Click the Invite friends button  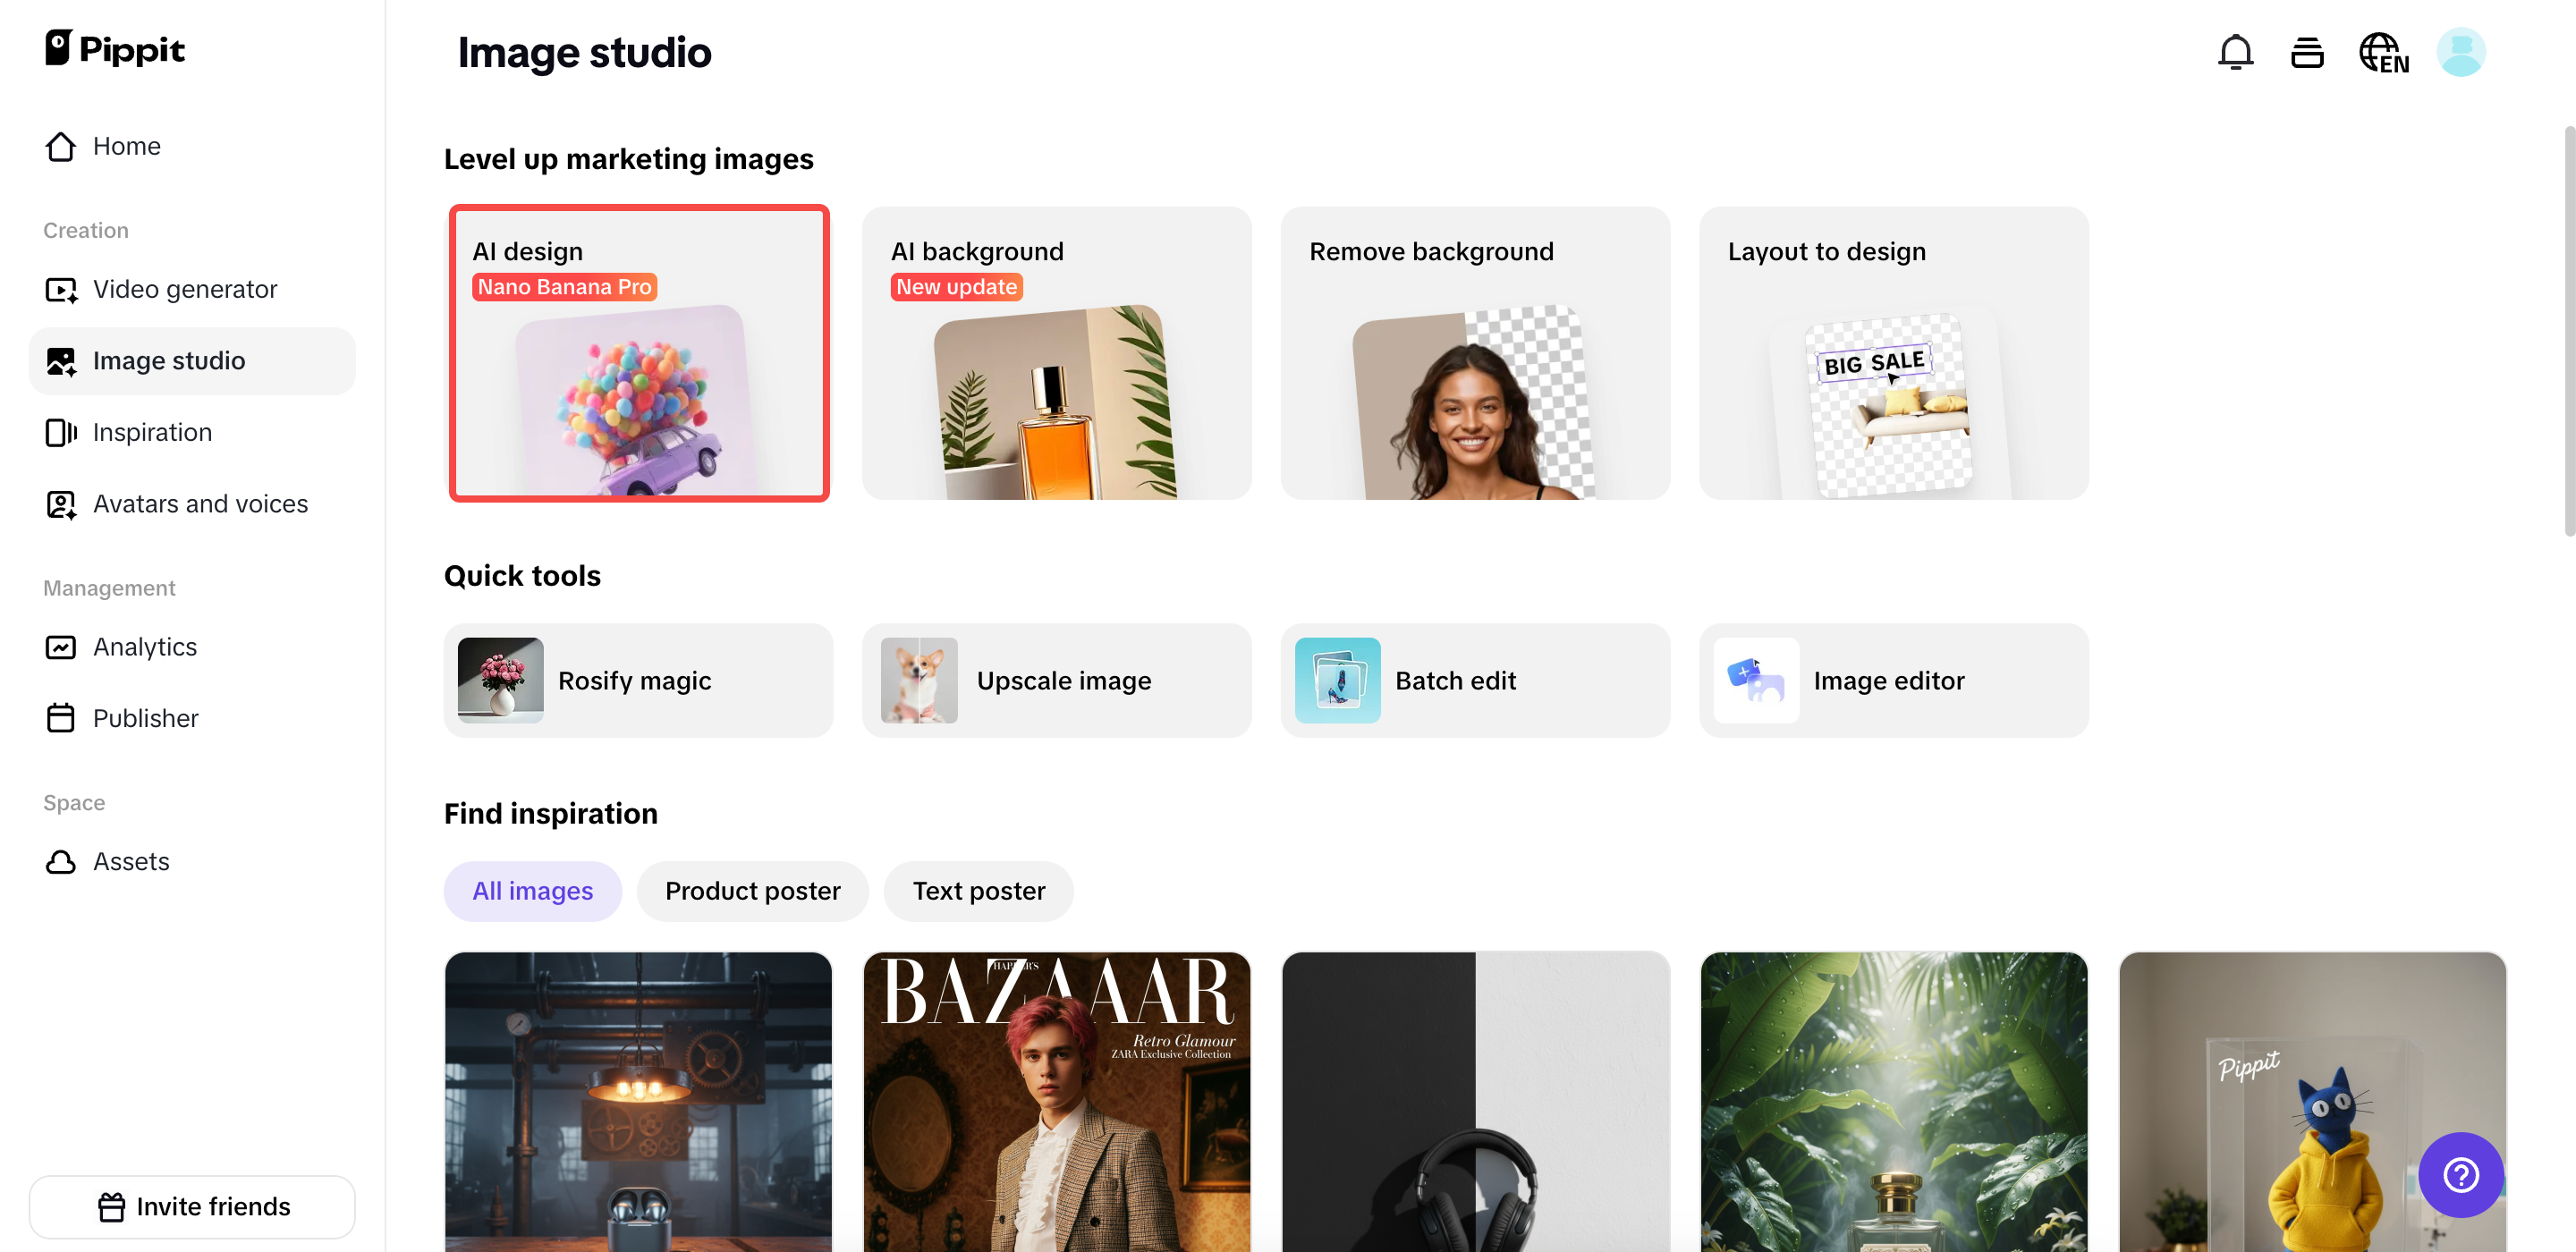point(192,1206)
